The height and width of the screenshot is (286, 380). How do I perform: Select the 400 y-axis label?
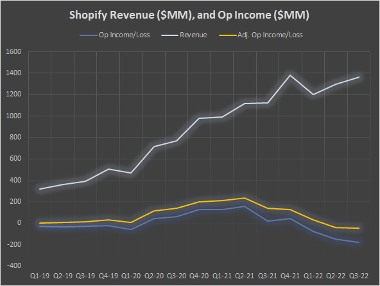pos(15,180)
